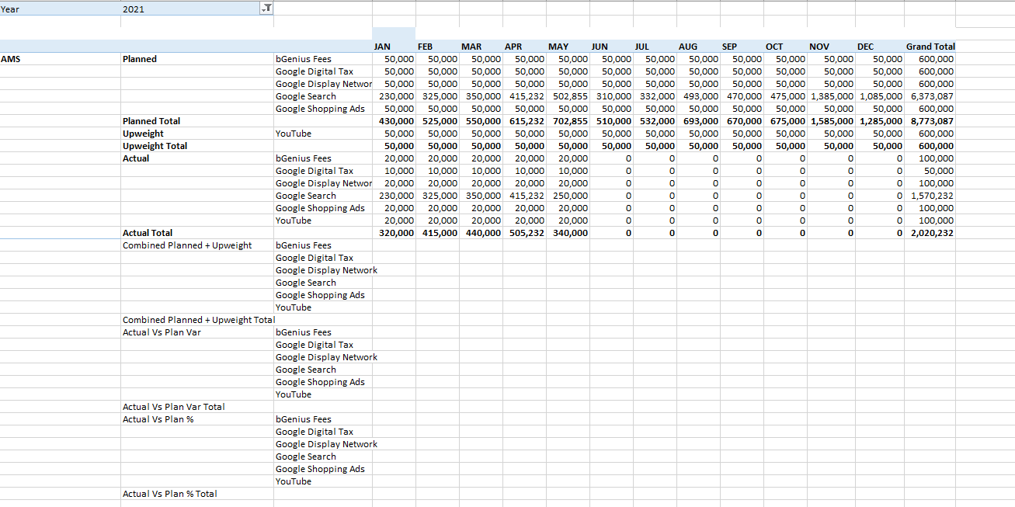This screenshot has height=507, width=1015.
Task: Click Planned Google Search OCT value 475,000
Action: (787, 96)
